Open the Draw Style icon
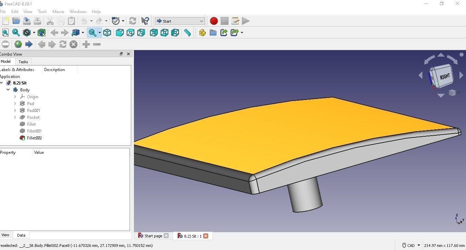Viewport: 466px width, 250px height. click(26, 33)
